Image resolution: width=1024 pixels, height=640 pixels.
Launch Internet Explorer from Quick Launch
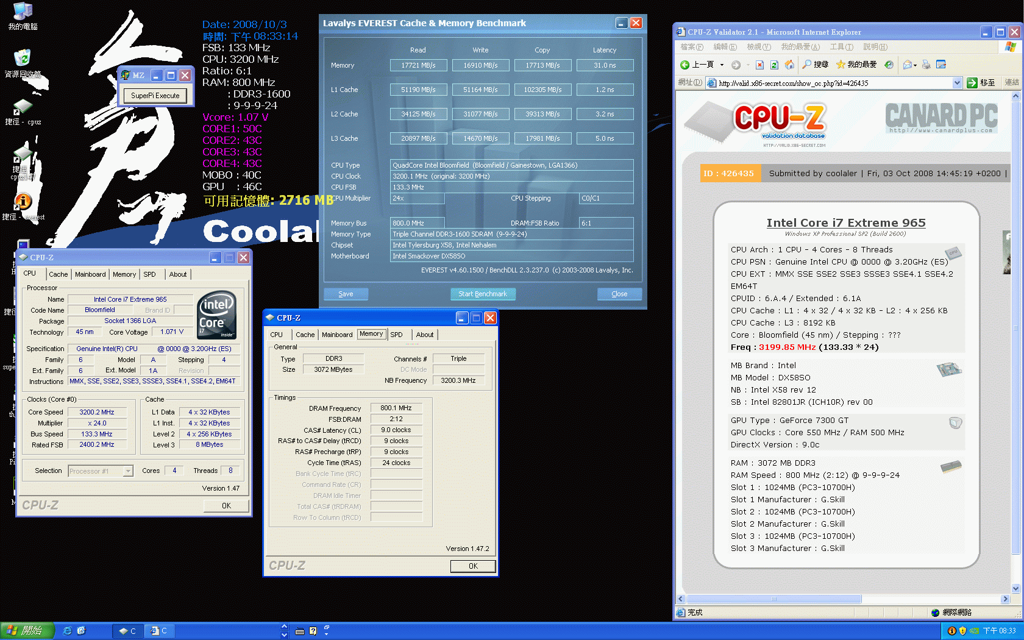[67, 631]
